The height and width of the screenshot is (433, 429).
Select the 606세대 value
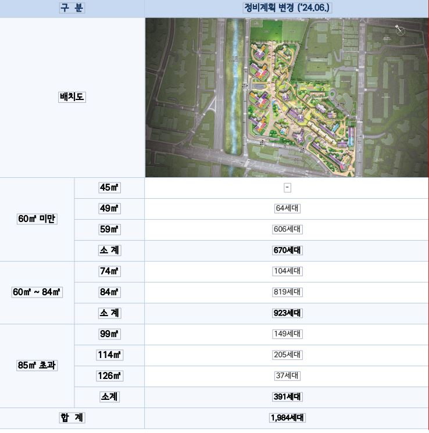(x=287, y=230)
